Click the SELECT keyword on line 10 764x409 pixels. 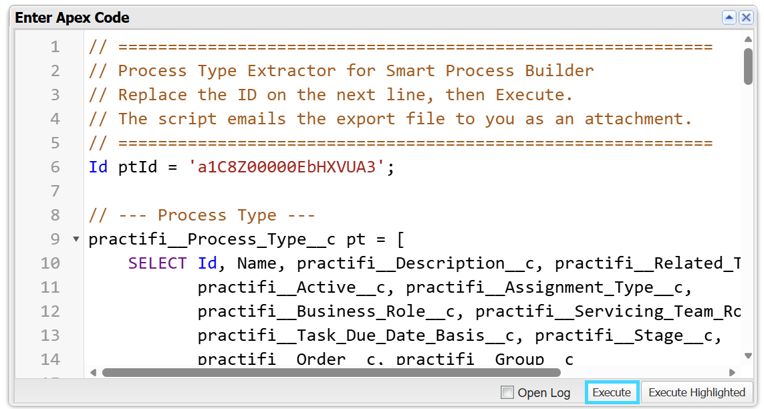coord(157,263)
